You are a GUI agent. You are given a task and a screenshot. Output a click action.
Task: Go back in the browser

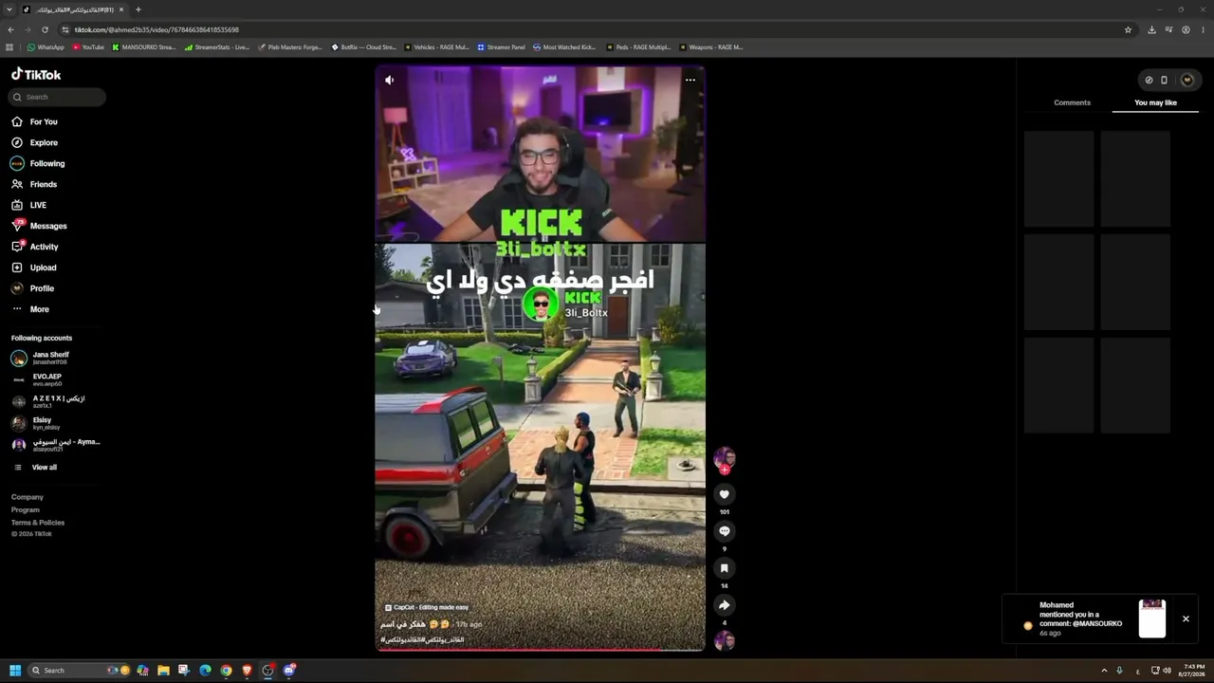[x=10, y=29]
